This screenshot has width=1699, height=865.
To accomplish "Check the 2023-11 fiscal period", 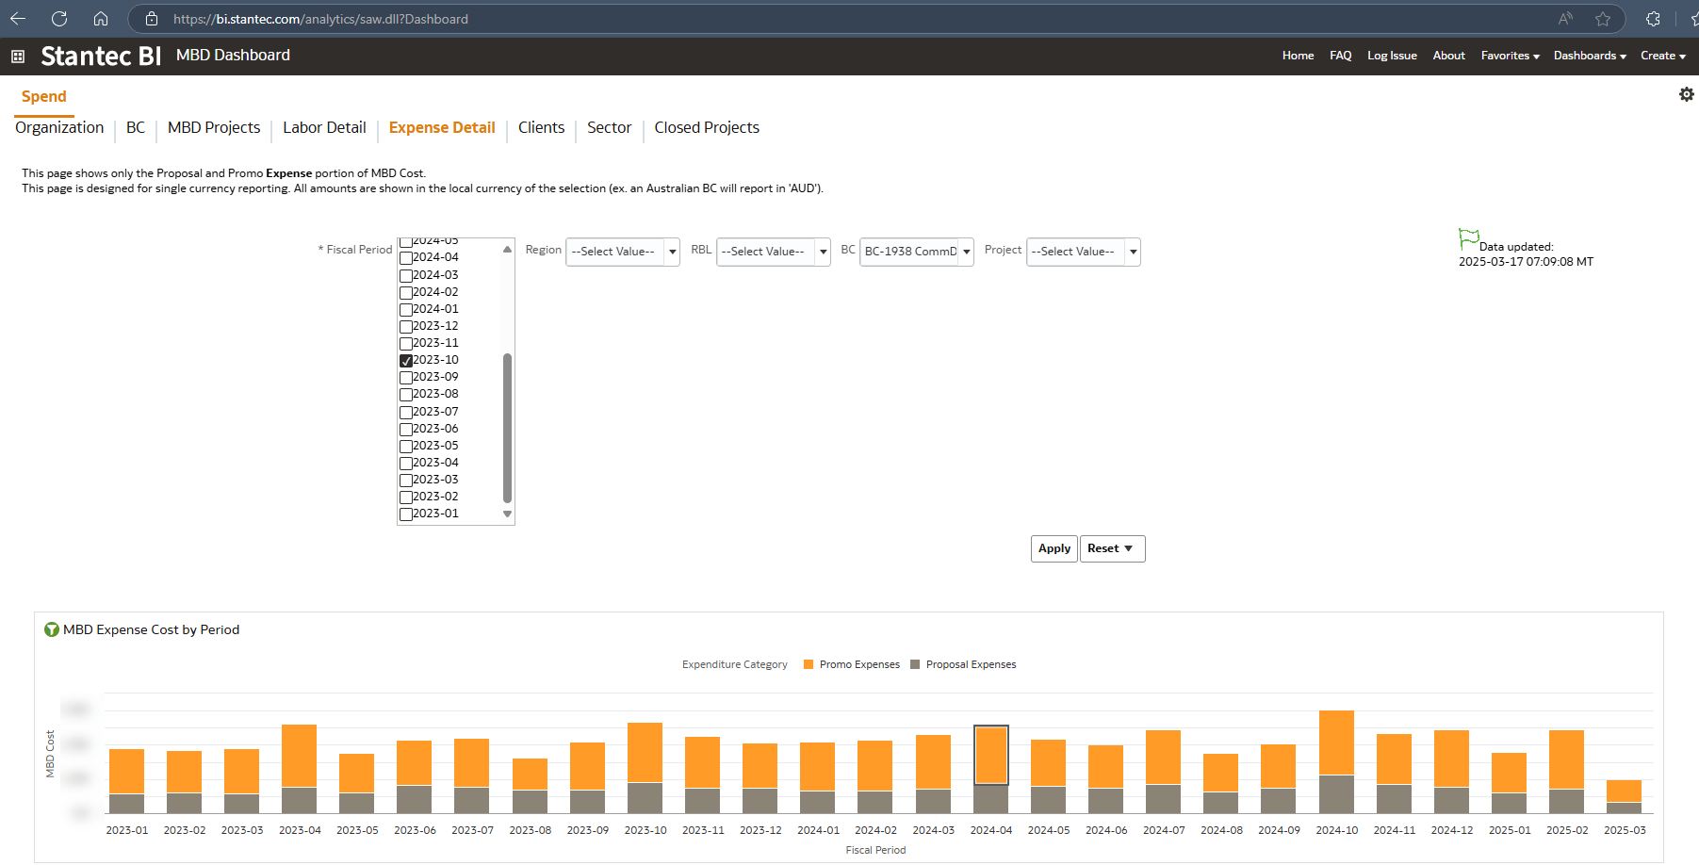I will [406, 344].
